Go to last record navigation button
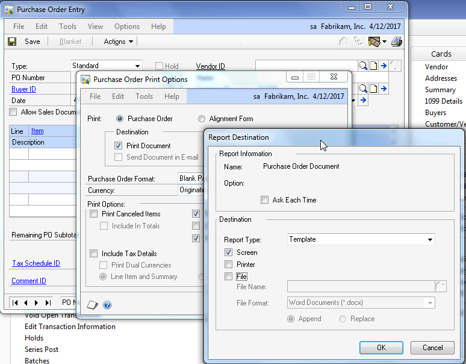This screenshot has height=364, width=466. [x=48, y=303]
